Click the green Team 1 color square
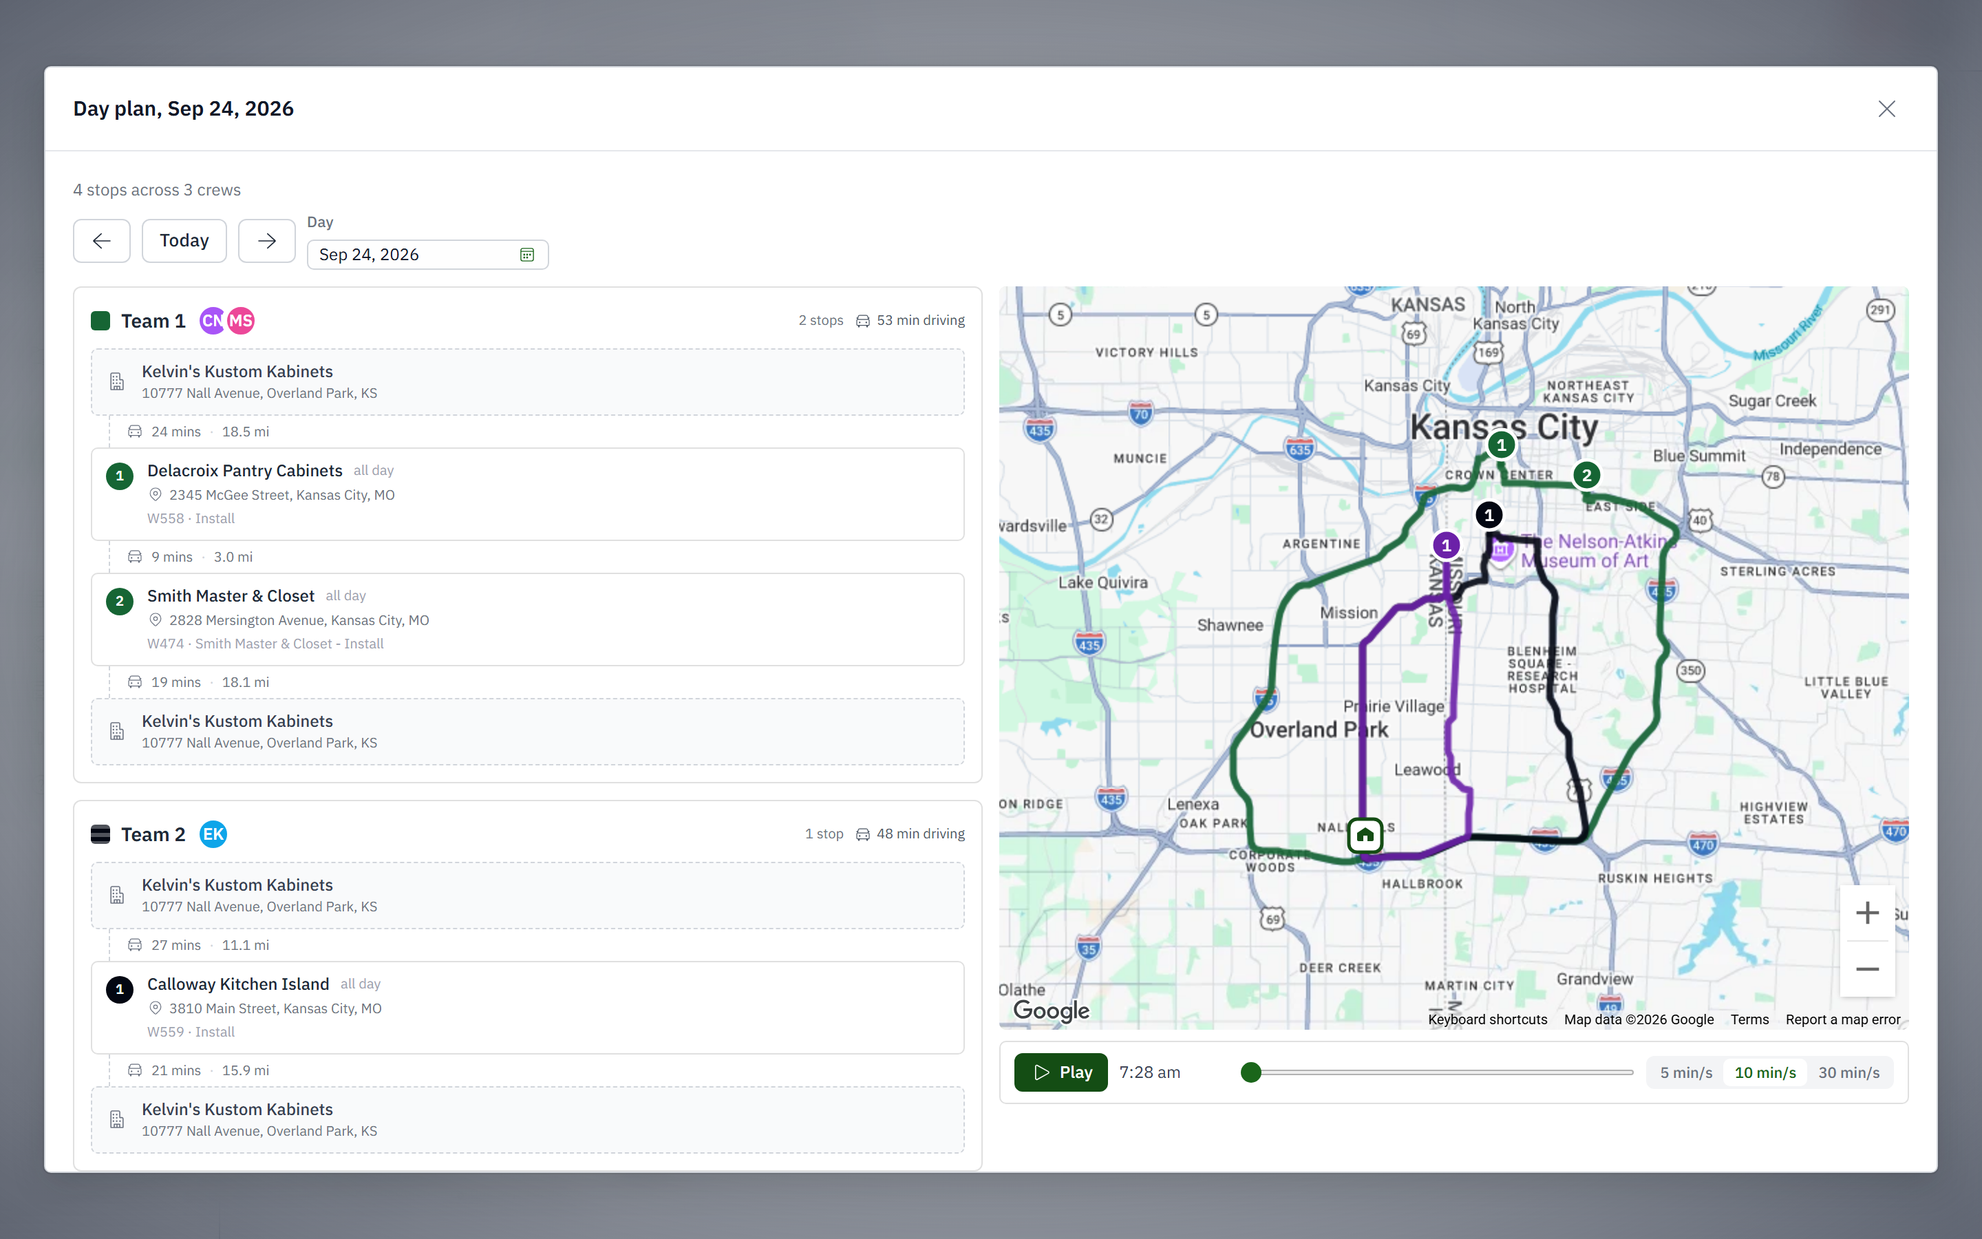Screen dimensions: 1982x1239 [100, 320]
